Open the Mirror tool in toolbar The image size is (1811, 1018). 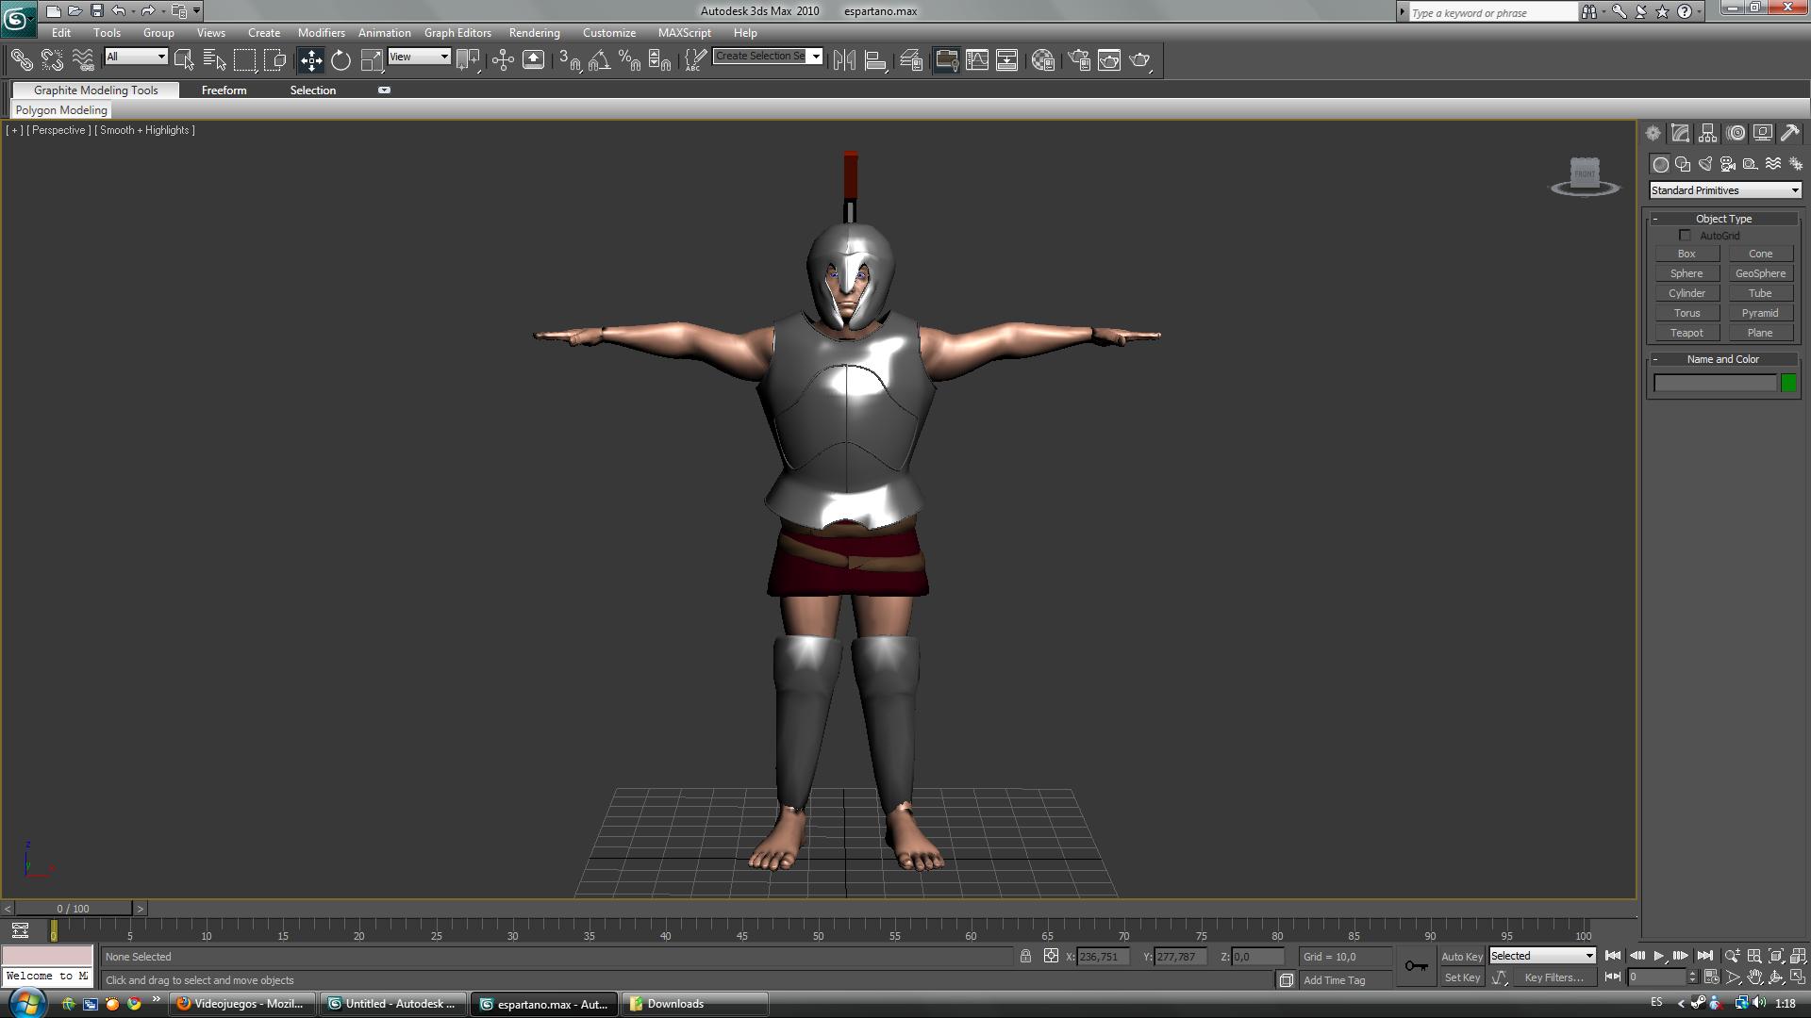[x=844, y=60]
